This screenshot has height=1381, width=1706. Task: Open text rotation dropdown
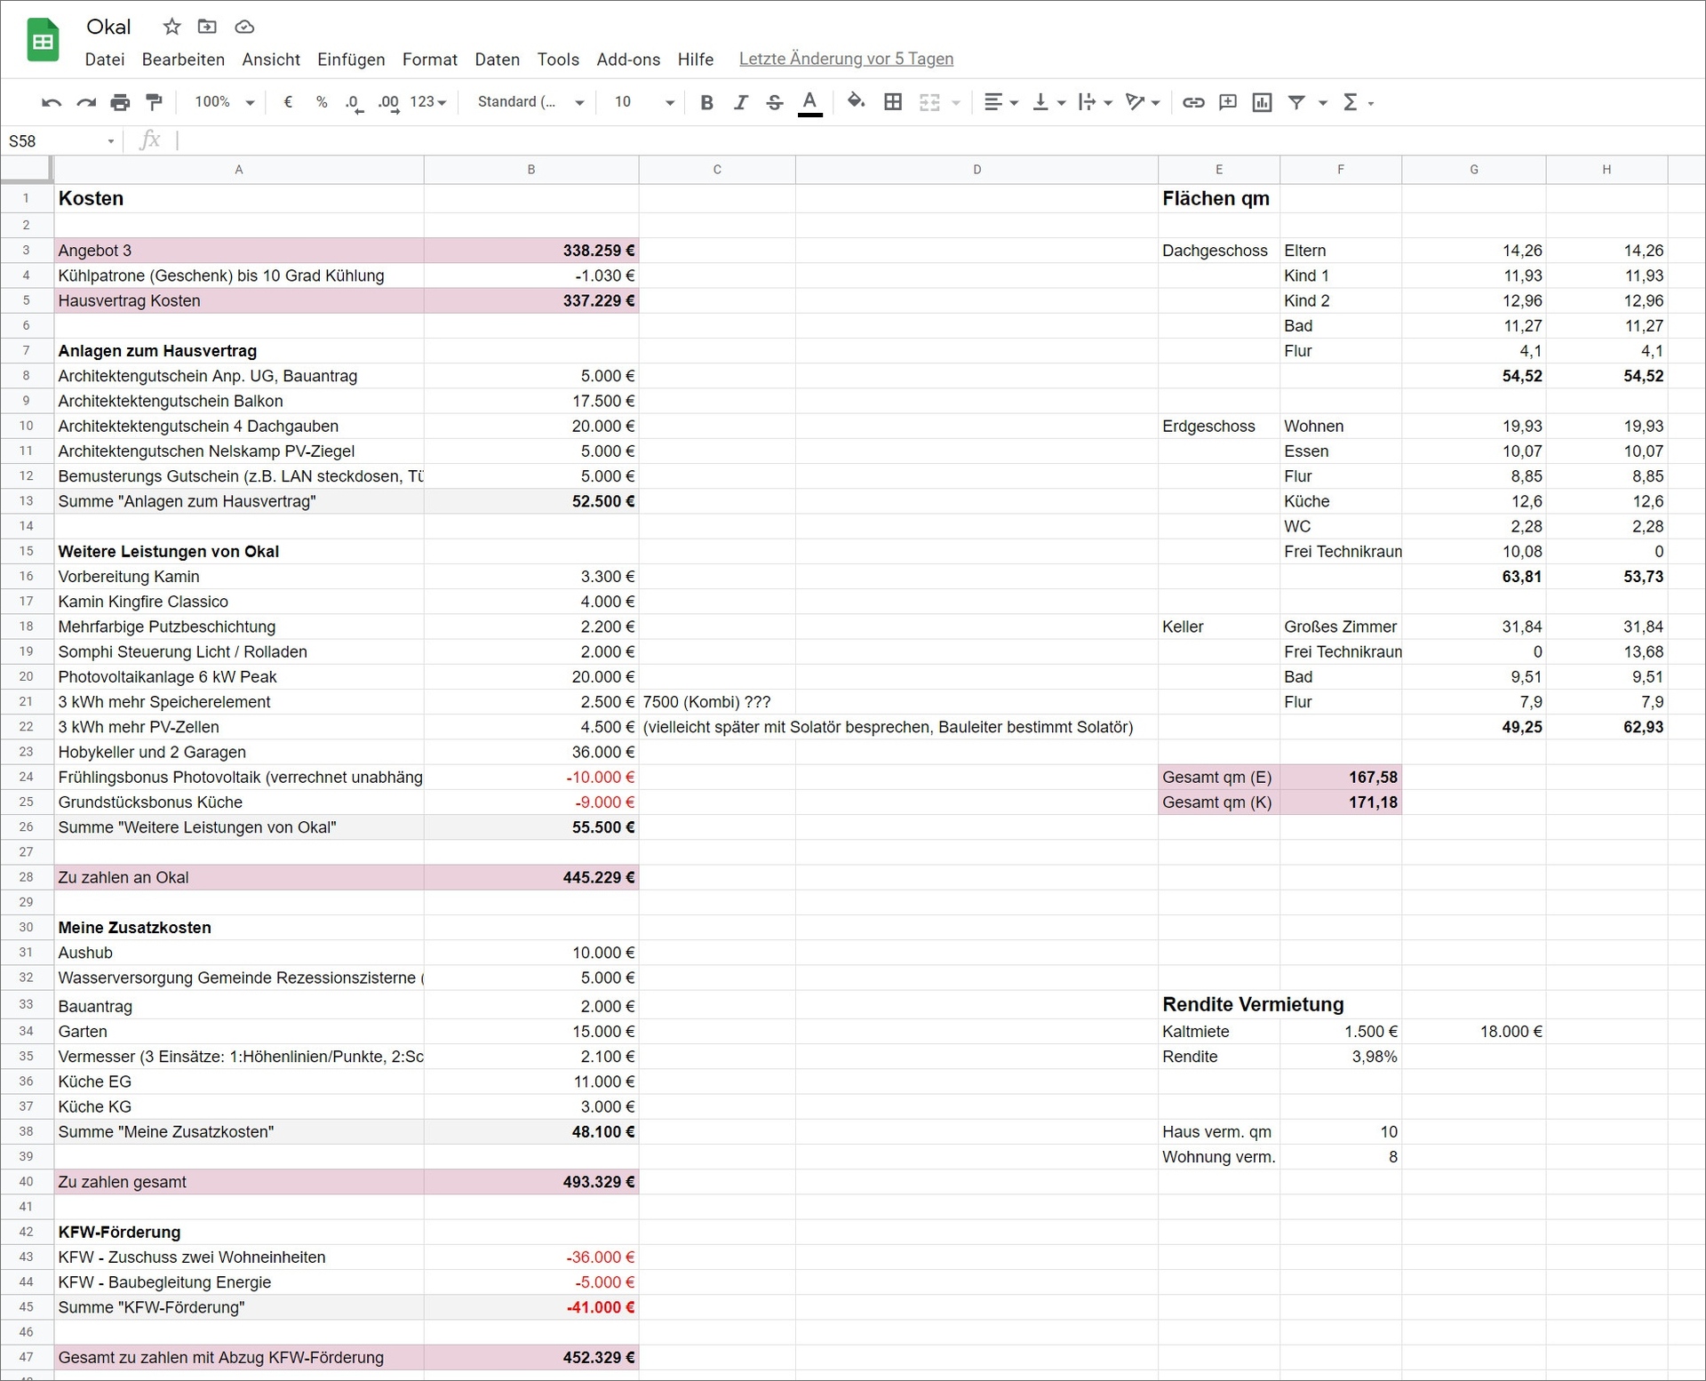(x=1143, y=102)
